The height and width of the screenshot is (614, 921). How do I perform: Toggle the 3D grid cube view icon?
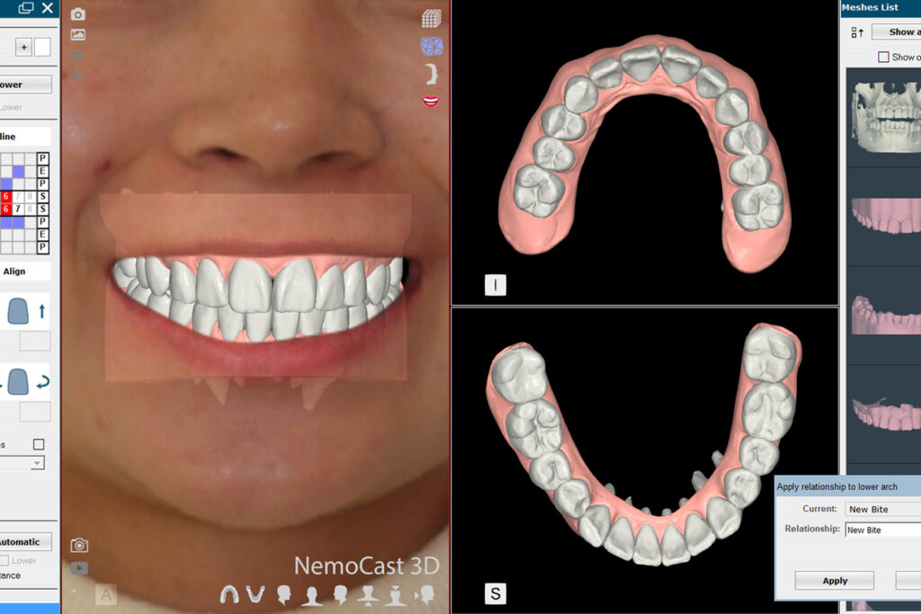tap(432, 18)
